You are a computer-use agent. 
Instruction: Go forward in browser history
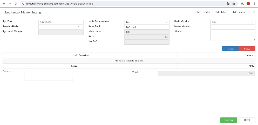pyautogui.click(x=10, y=4)
